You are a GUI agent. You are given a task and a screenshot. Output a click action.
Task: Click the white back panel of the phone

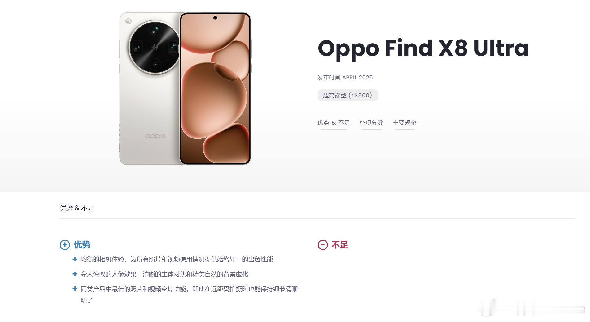coord(150,117)
